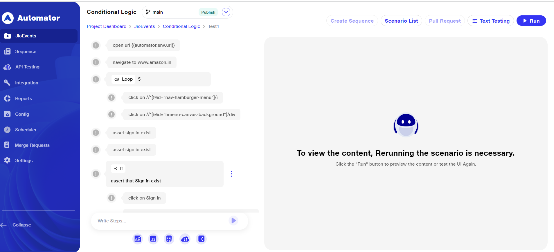This screenshot has height=252, width=554.
Task: Open the Scenario List
Action: pos(401,21)
